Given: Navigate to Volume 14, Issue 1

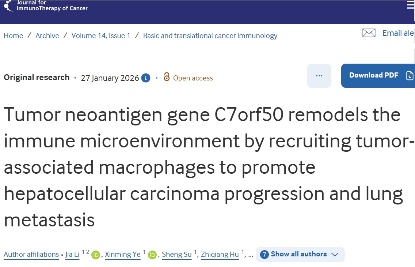Looking at the screenshot, I should pos(101,35).
